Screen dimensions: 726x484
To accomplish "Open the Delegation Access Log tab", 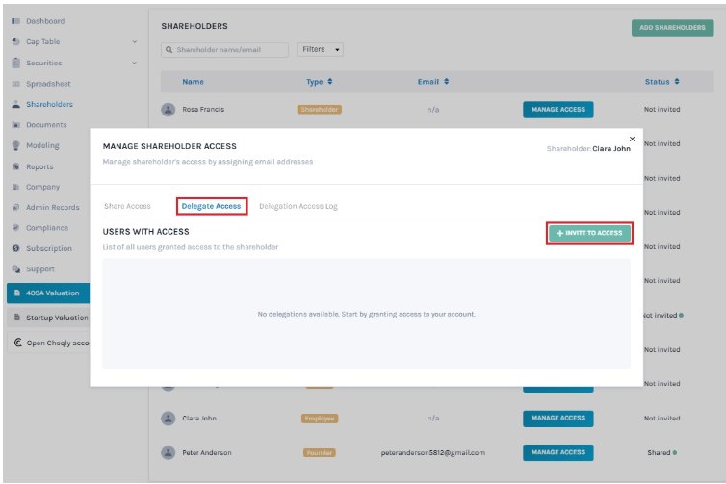I will 298,206.
